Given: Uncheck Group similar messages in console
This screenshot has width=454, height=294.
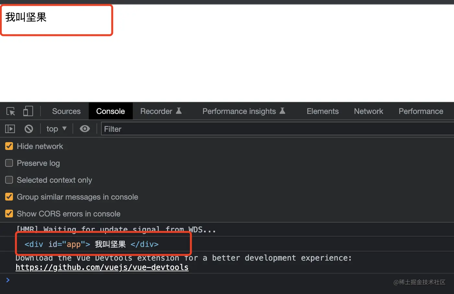Looking at the screenshot, I should pos(9,197).
